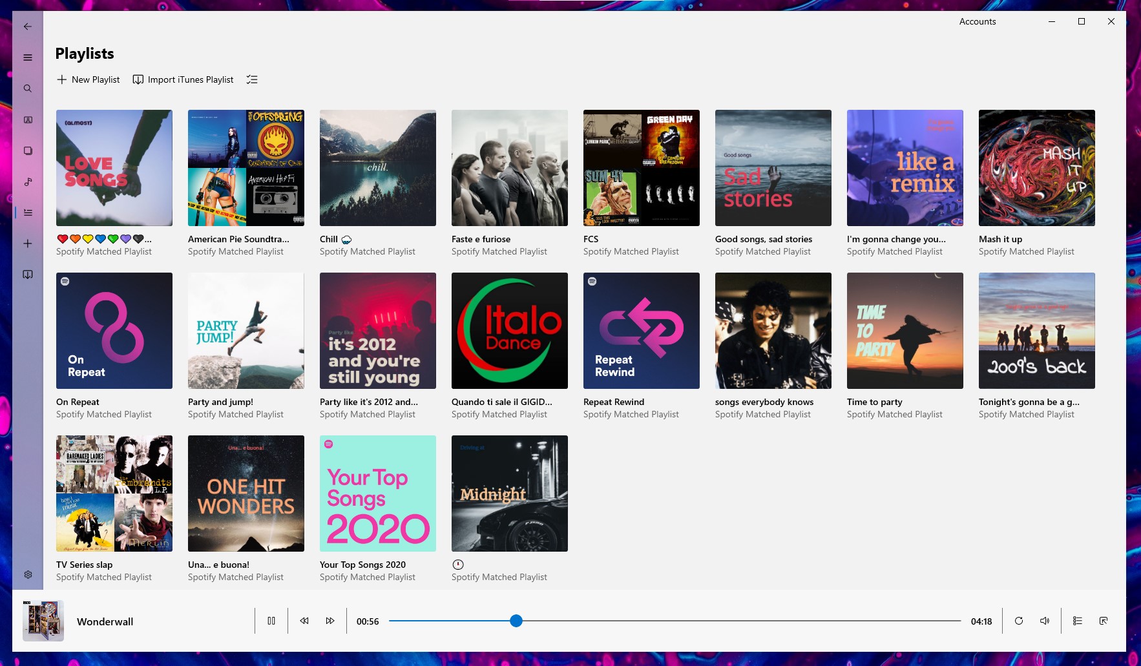Switch to mini player view
This screenshot has height=666, width=1141.
click(x=1104, y=621)
